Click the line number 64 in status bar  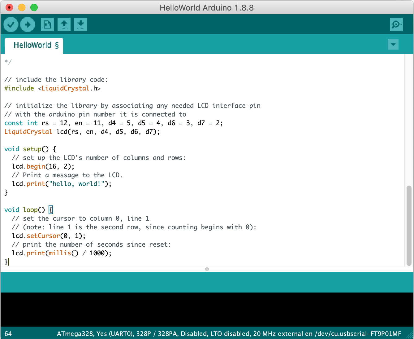coord(8,334)
